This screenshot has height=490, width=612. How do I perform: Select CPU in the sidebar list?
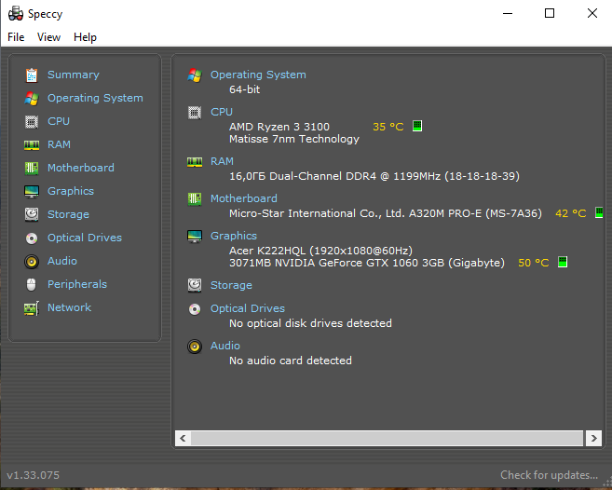click(x=59, y=121)
